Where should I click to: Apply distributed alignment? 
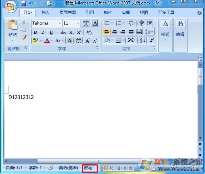(139, 32)
